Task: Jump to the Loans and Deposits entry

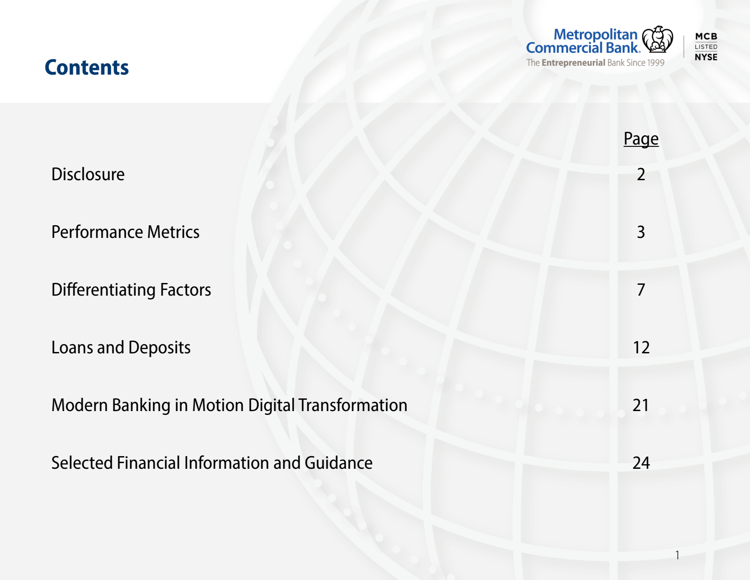Action: [x=121, y=347]
